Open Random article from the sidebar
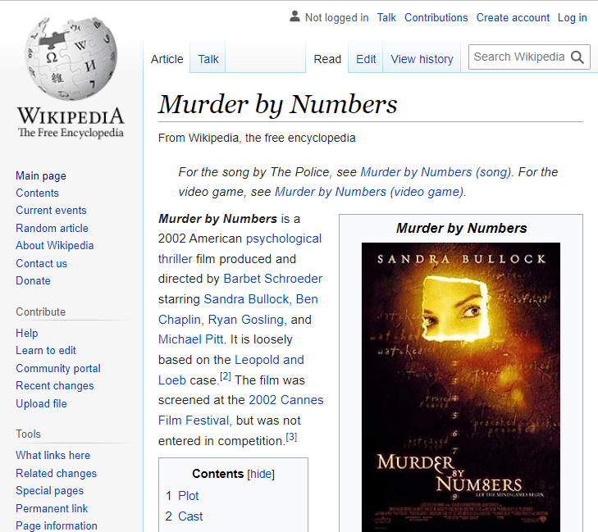This screenshot has width=598, height=532. click(52, 228)
